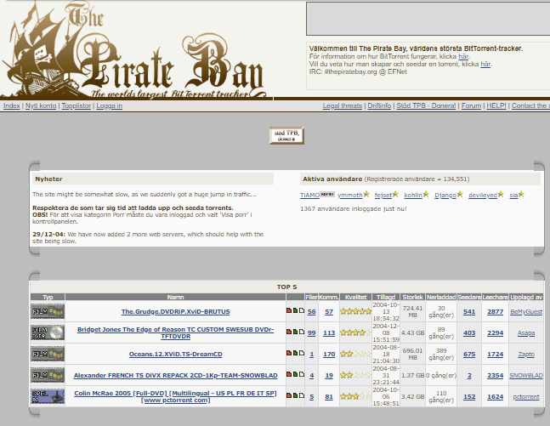Click the green file icon in Oceans.12 row
The image size is (550, 426).
coord(295,353)
